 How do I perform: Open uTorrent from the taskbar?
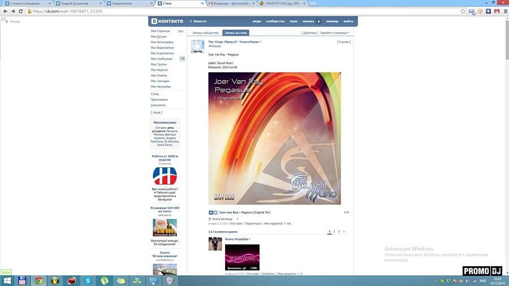(x=105, y=280)
